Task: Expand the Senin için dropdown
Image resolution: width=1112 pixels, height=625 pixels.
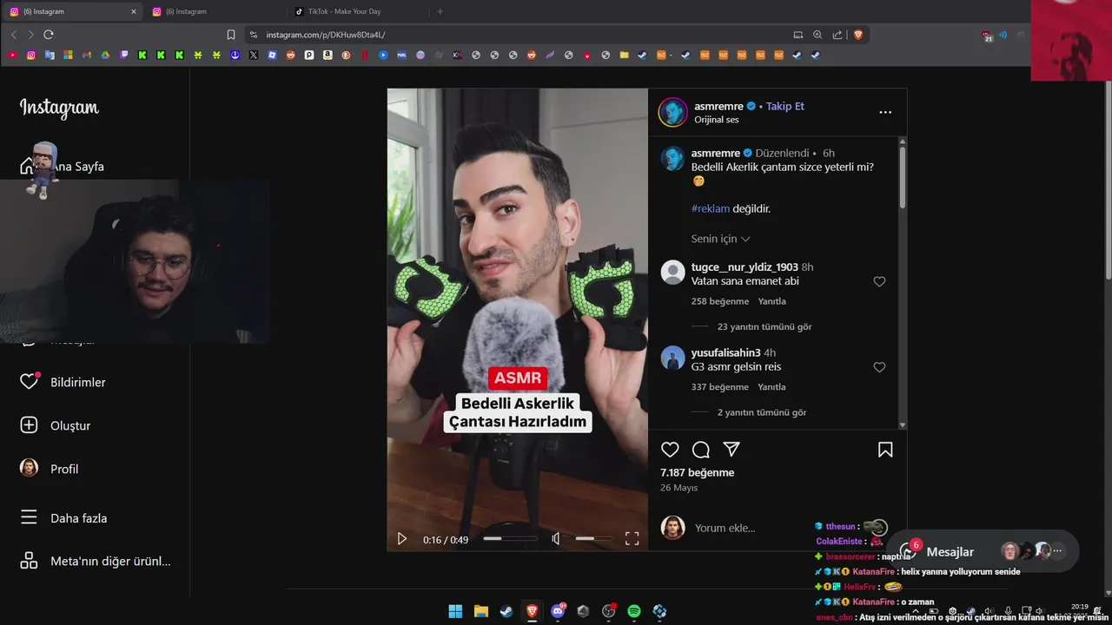Action: [721, 239]
